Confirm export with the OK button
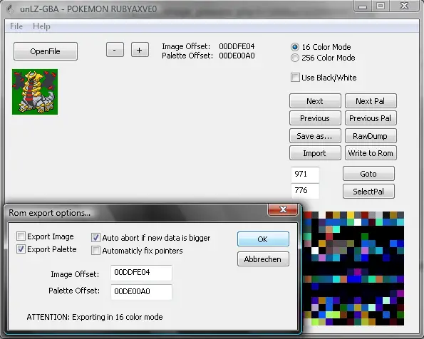The width and height of the screenshot is (424, 339). coord(263,239)
